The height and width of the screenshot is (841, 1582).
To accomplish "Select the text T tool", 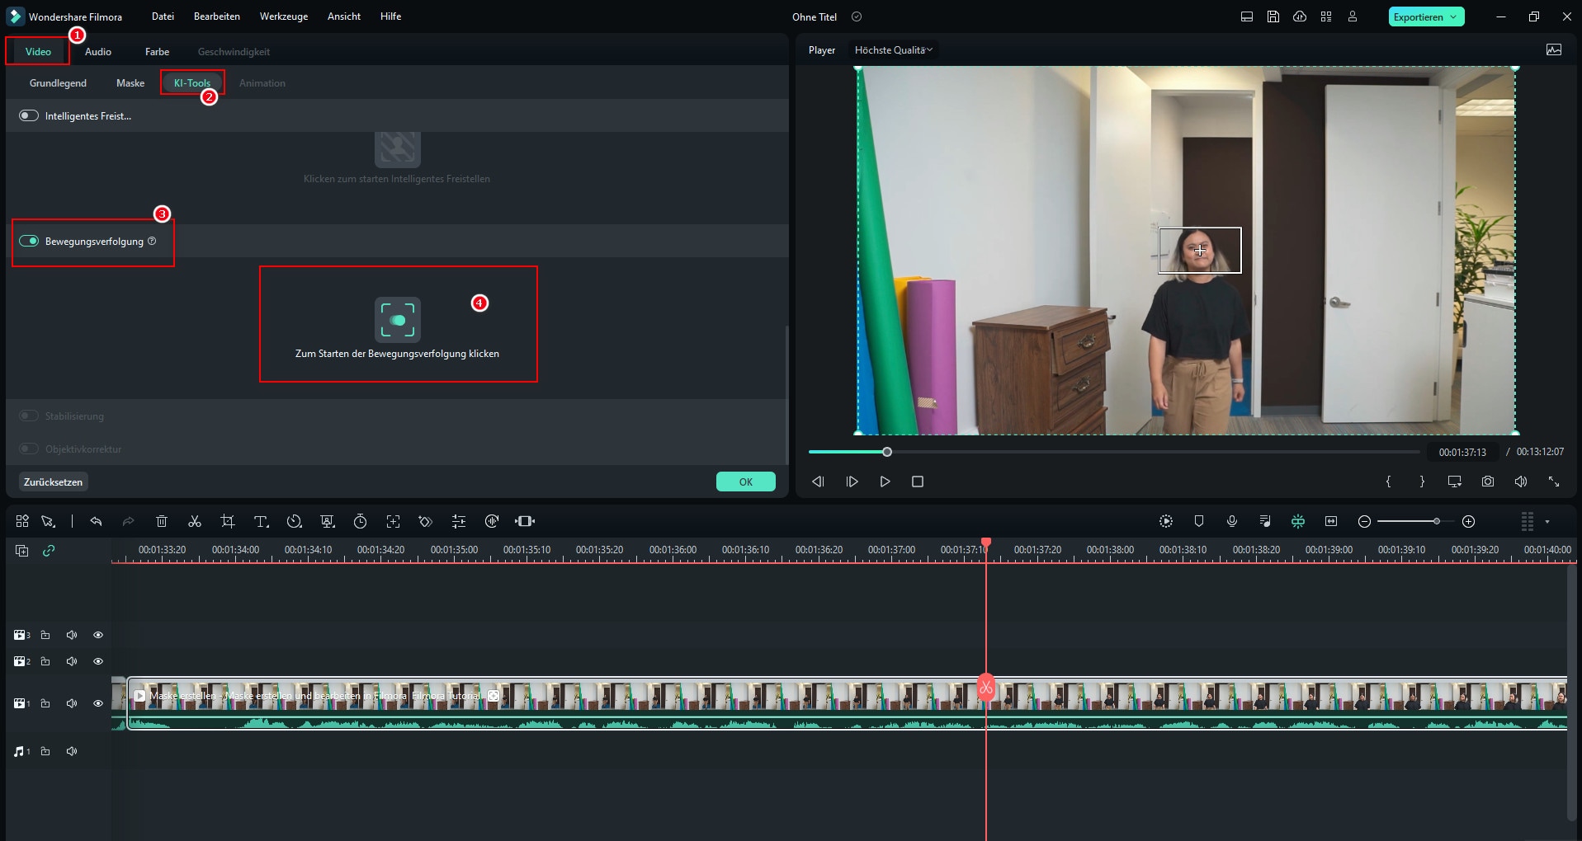I will (x=261, y=521).
